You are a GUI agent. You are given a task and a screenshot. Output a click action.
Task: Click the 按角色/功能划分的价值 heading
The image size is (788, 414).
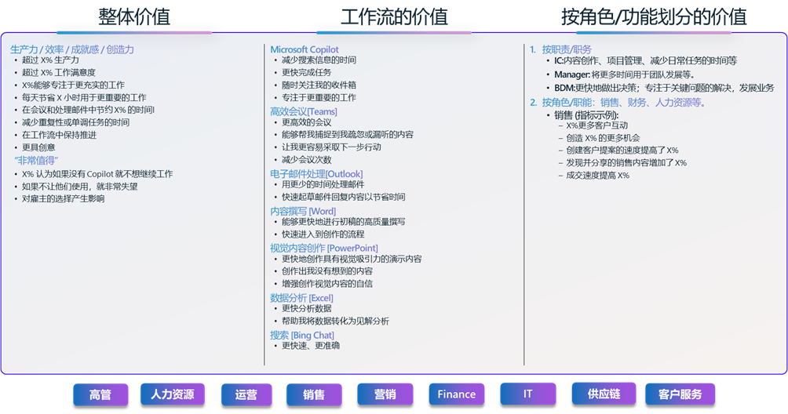point(654,16)
